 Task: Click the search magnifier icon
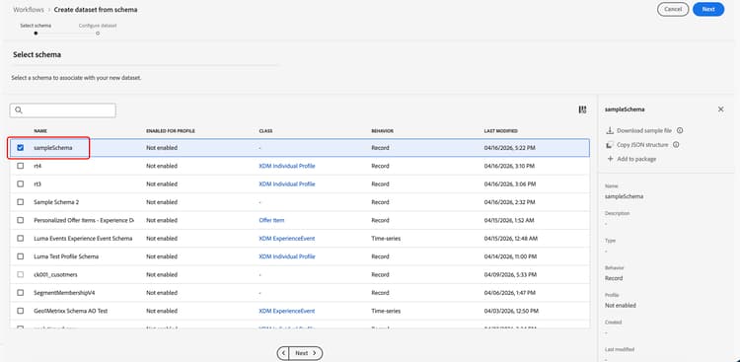pos(19,109)
